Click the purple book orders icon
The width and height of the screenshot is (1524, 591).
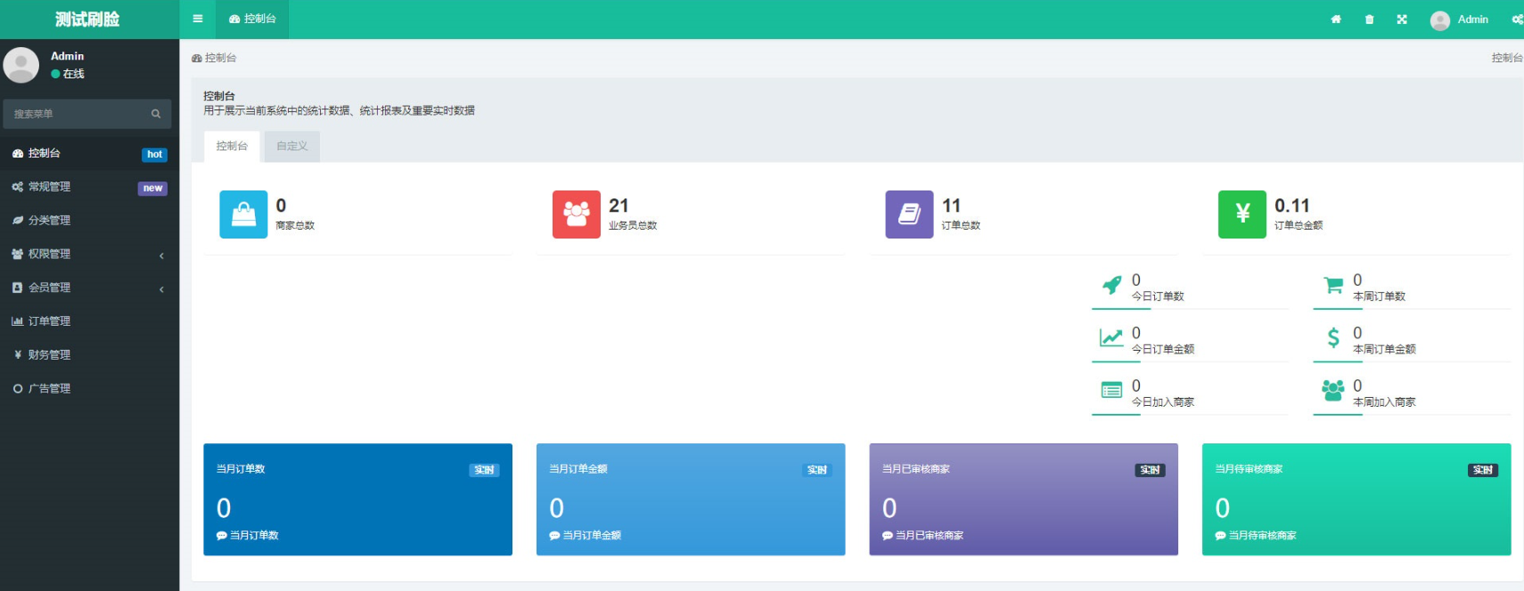coord(909,215)
